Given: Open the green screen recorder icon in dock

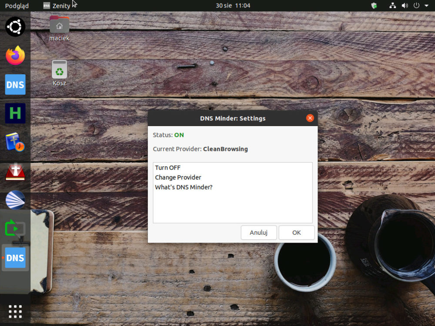Looking at the screenshot, I should pyautogui.click(x=15, y=229).
